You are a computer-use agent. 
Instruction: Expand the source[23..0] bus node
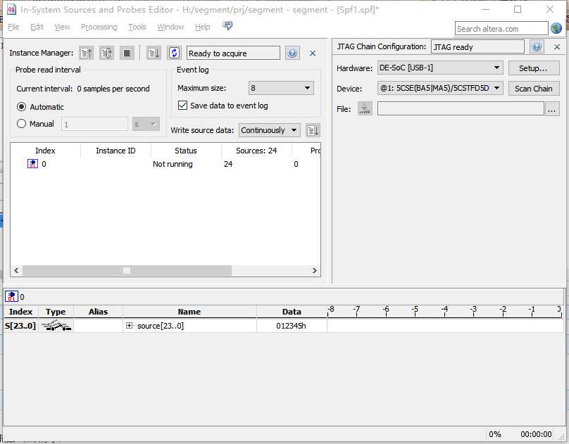pos(129,326)
